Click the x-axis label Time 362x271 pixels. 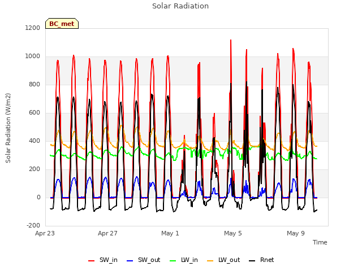[x=320, y=242]
